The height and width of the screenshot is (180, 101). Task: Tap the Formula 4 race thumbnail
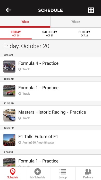click(9, 66)
